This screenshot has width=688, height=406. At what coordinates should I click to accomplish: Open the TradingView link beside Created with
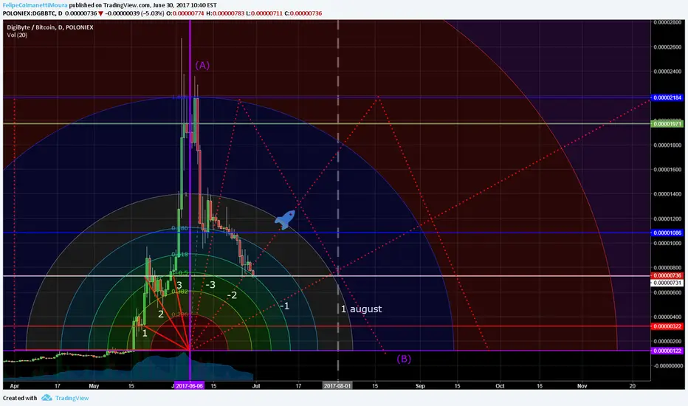[x=72, y=398]
